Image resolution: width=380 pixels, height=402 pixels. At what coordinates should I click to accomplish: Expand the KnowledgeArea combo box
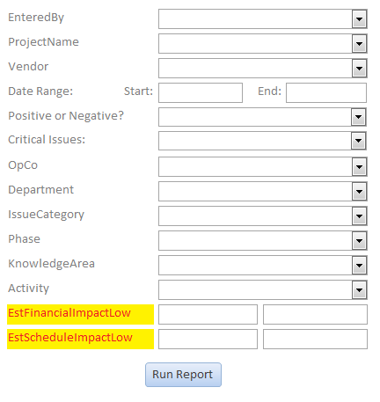359,266
